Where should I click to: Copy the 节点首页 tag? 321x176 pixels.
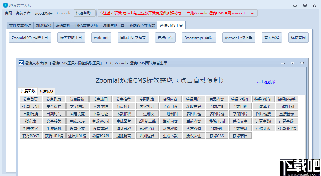(x=30, y=99)
